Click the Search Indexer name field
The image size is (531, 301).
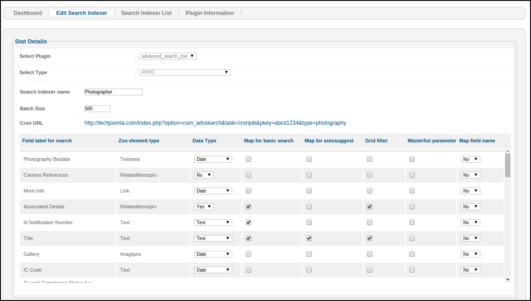(x=113, y=92)
